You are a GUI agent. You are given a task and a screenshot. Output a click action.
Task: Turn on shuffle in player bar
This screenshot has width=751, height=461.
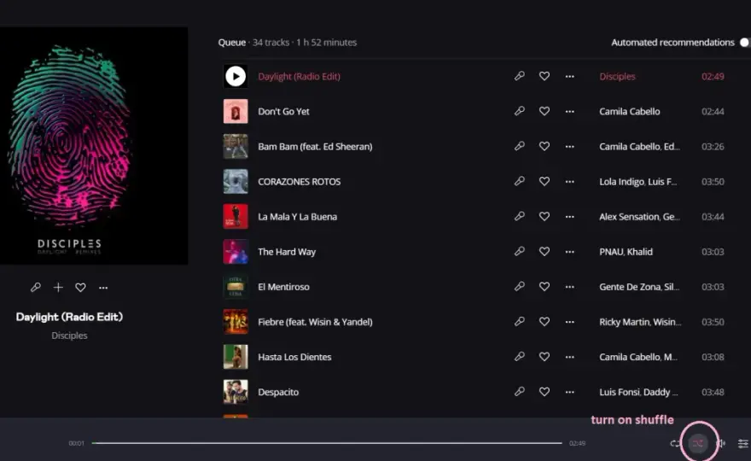(698, 443)
